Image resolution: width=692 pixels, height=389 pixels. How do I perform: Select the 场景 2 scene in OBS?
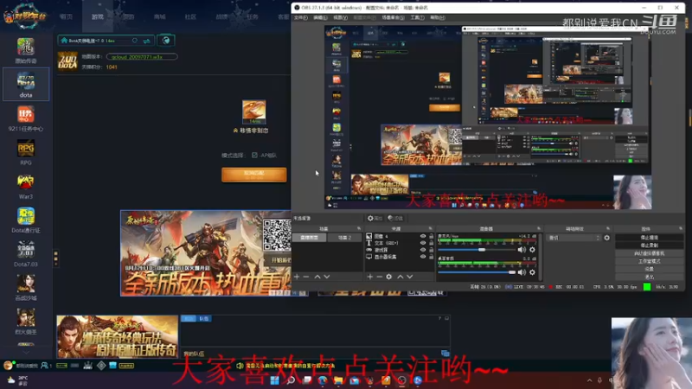pos(344,237)
